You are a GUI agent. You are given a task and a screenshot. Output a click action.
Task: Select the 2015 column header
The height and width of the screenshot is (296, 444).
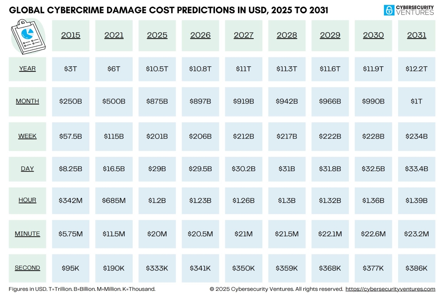pos(71,36)
